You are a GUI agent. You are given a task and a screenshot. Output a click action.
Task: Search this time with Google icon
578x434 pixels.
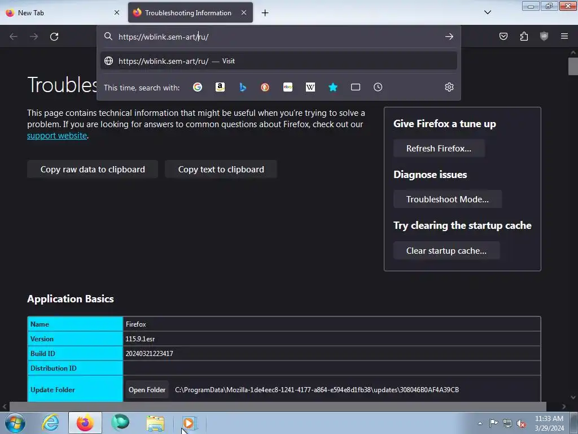pos(198,87)
